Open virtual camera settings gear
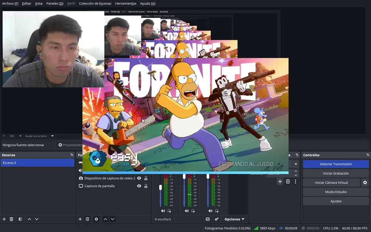Viewport: 371px width, 232px height. 365,182
